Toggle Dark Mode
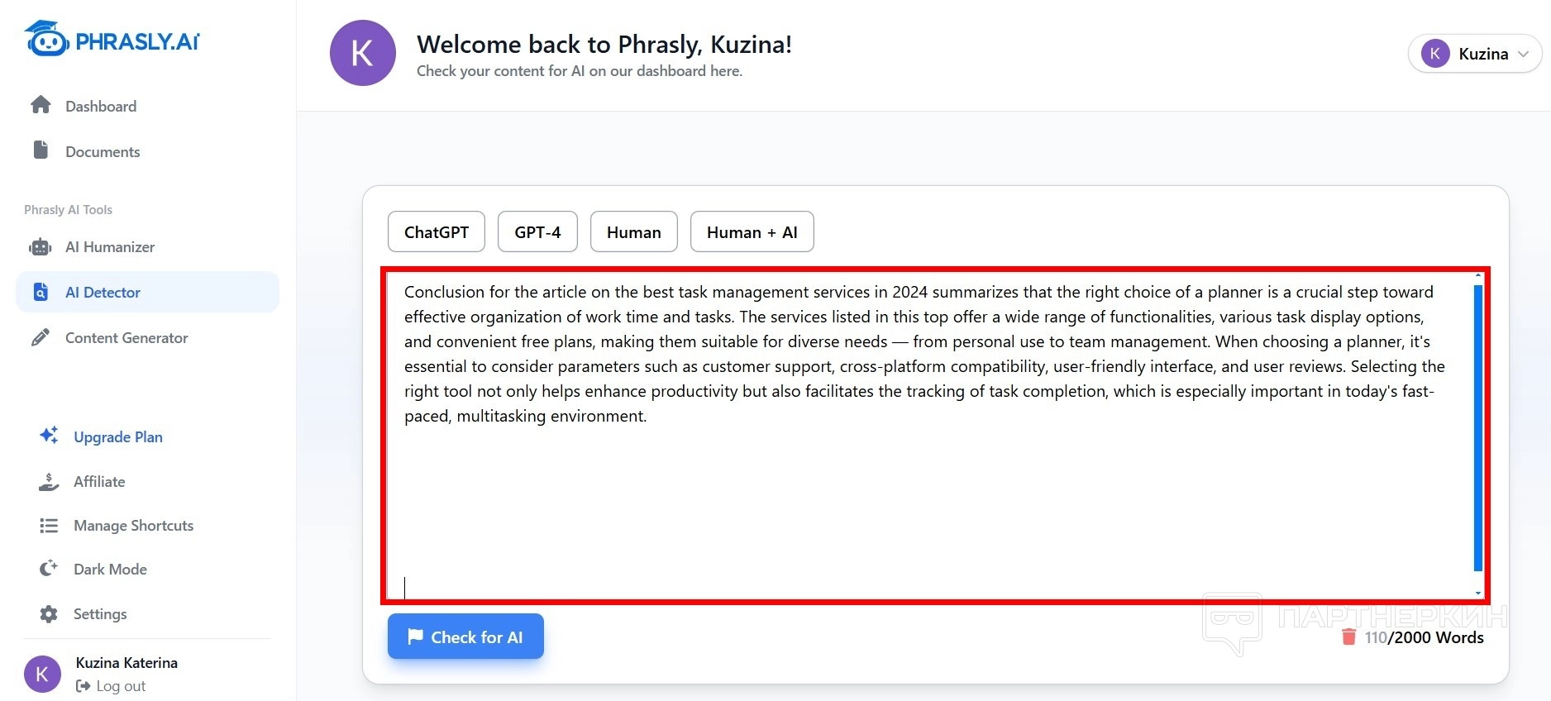 109,569
